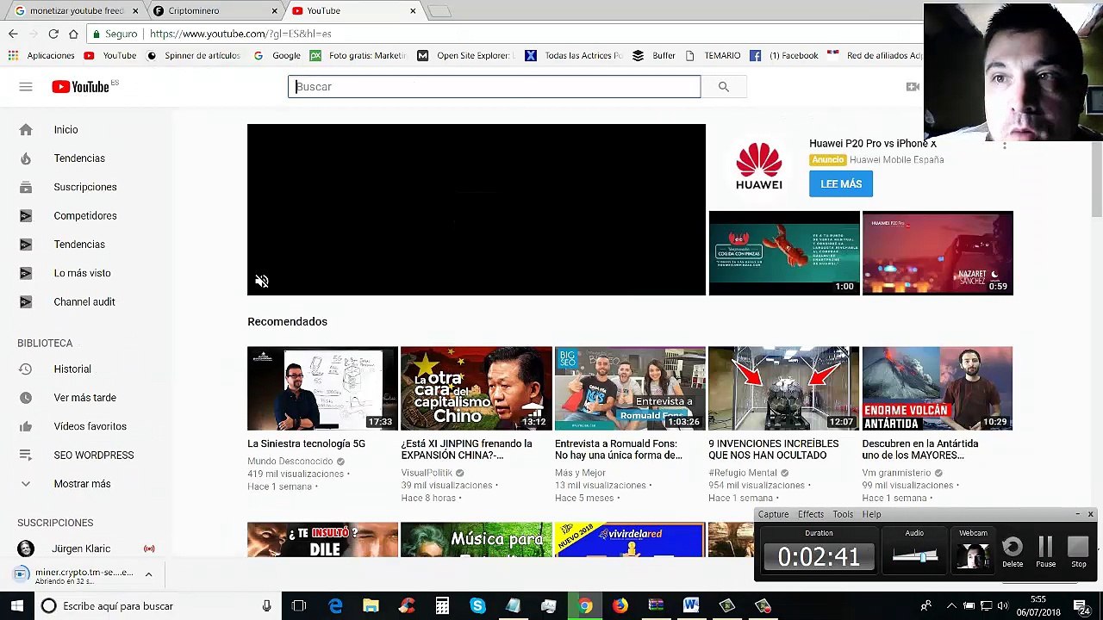Click the Jürgen Klaric channel avatar

(26, 549)
